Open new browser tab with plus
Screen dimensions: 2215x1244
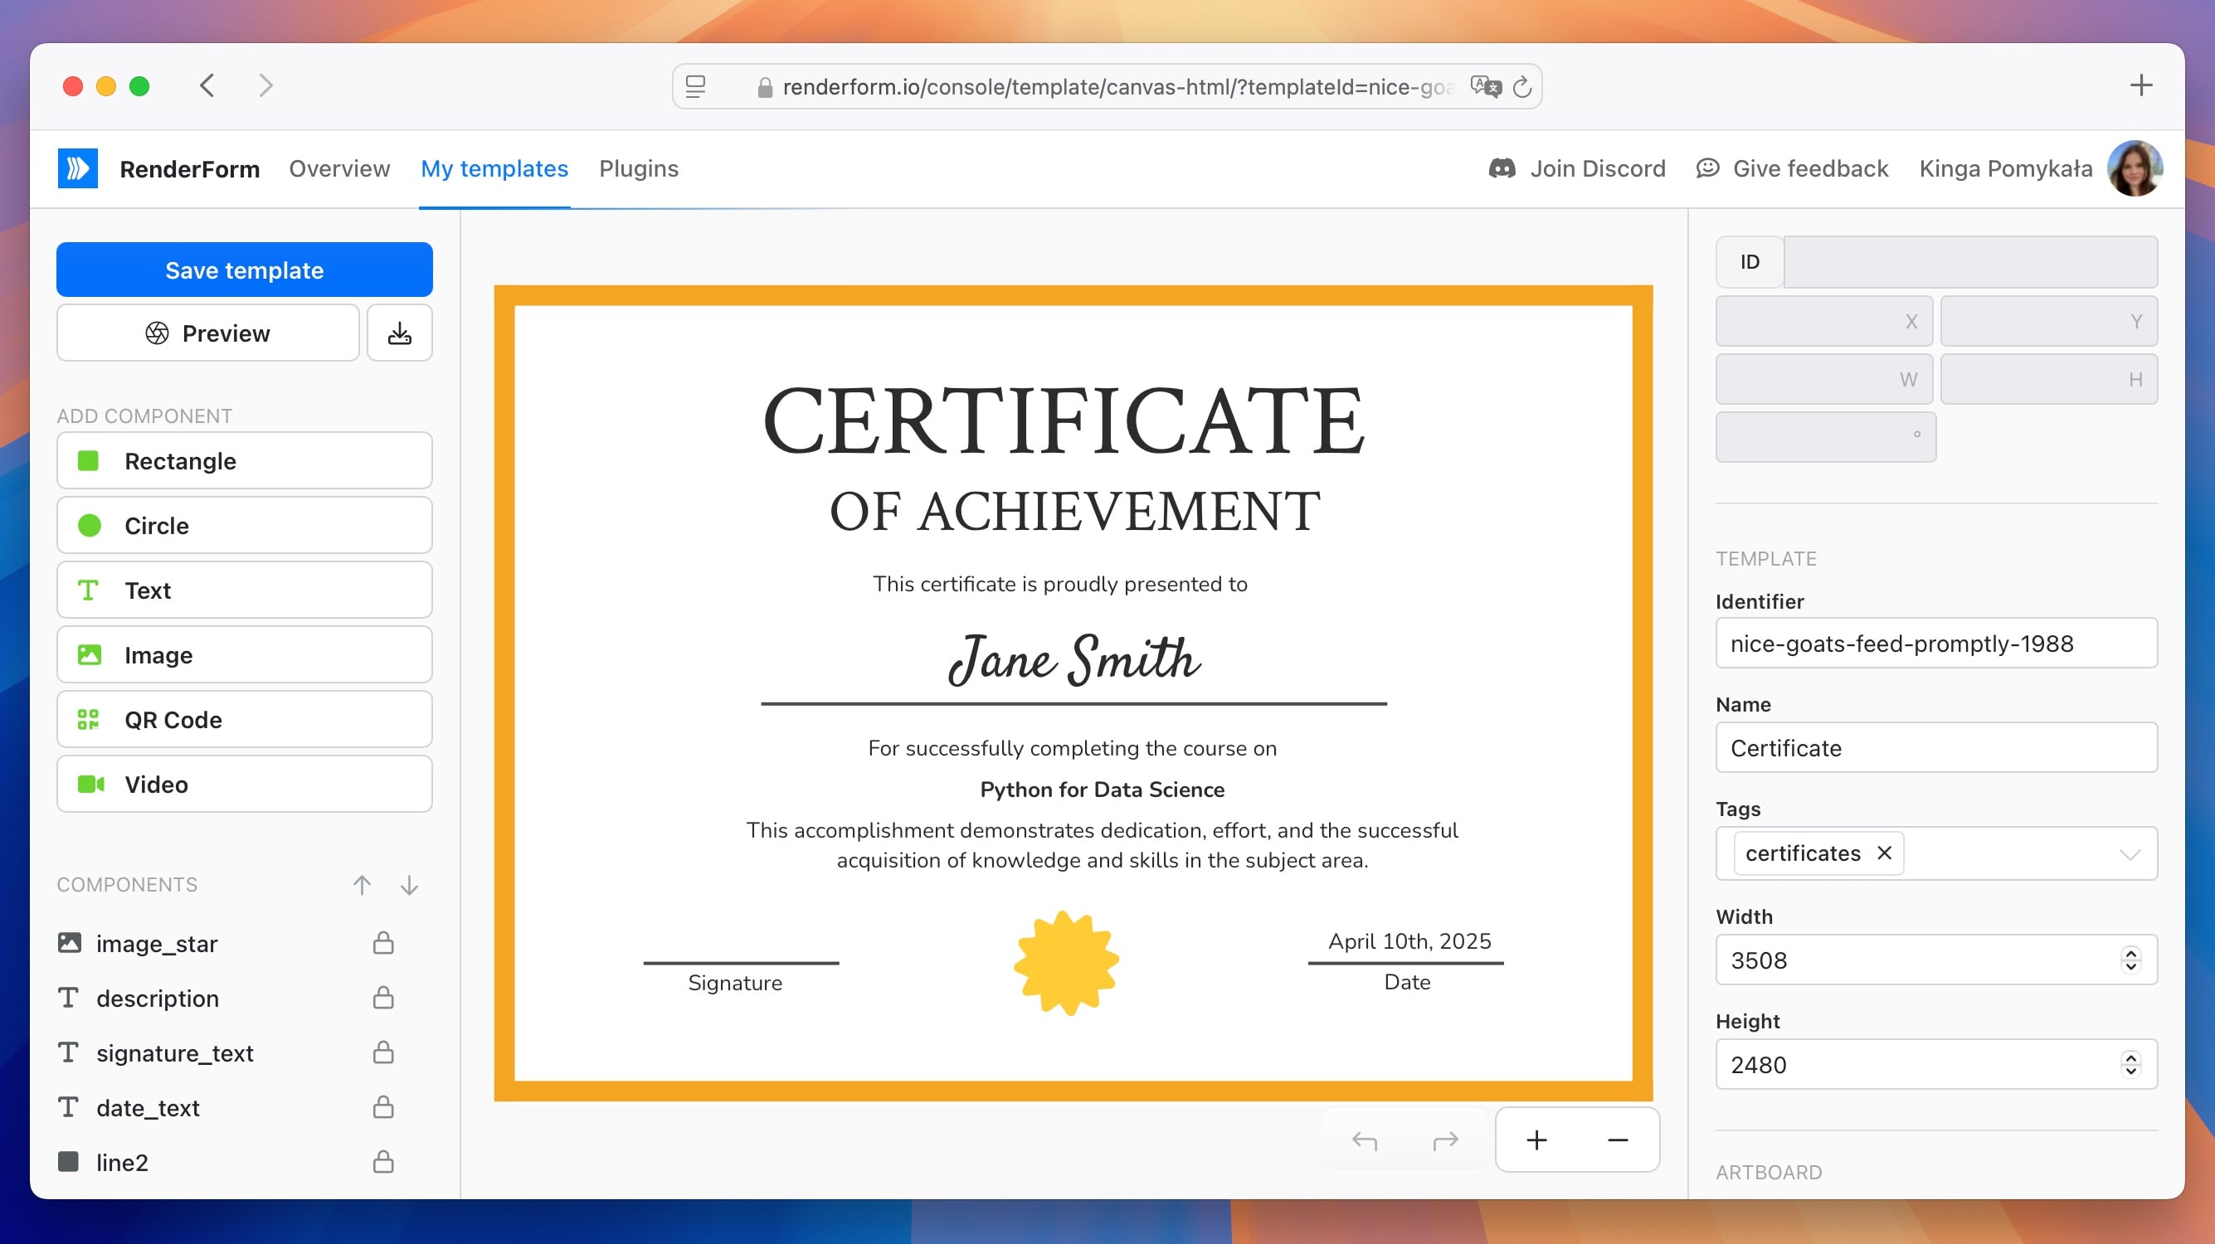[x=2141, y=85]
